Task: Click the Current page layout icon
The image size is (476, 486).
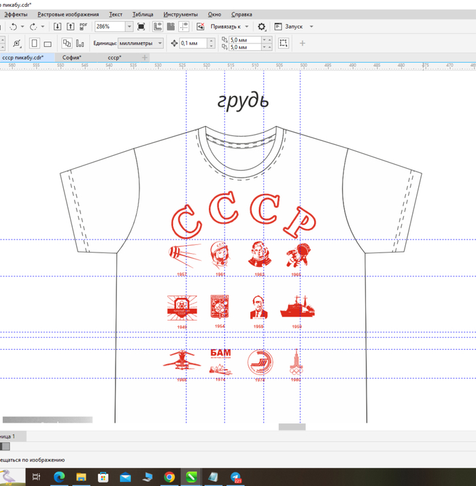Action: click(80, 44)
